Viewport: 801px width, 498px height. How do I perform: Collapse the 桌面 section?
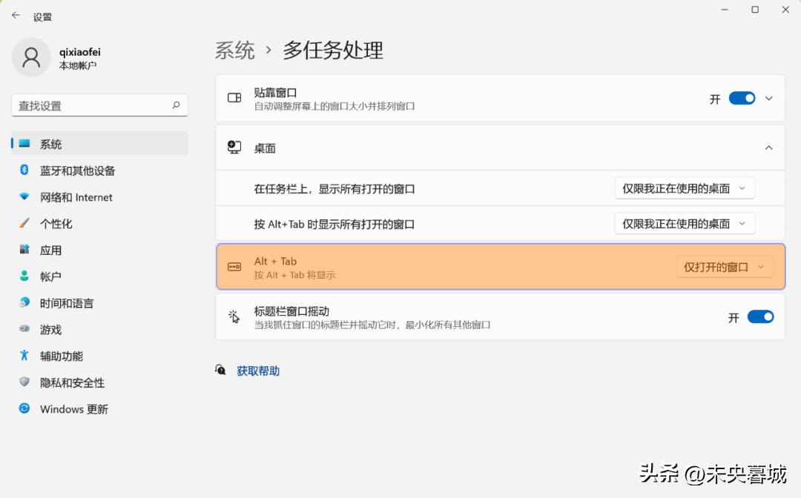pos(768,147)
